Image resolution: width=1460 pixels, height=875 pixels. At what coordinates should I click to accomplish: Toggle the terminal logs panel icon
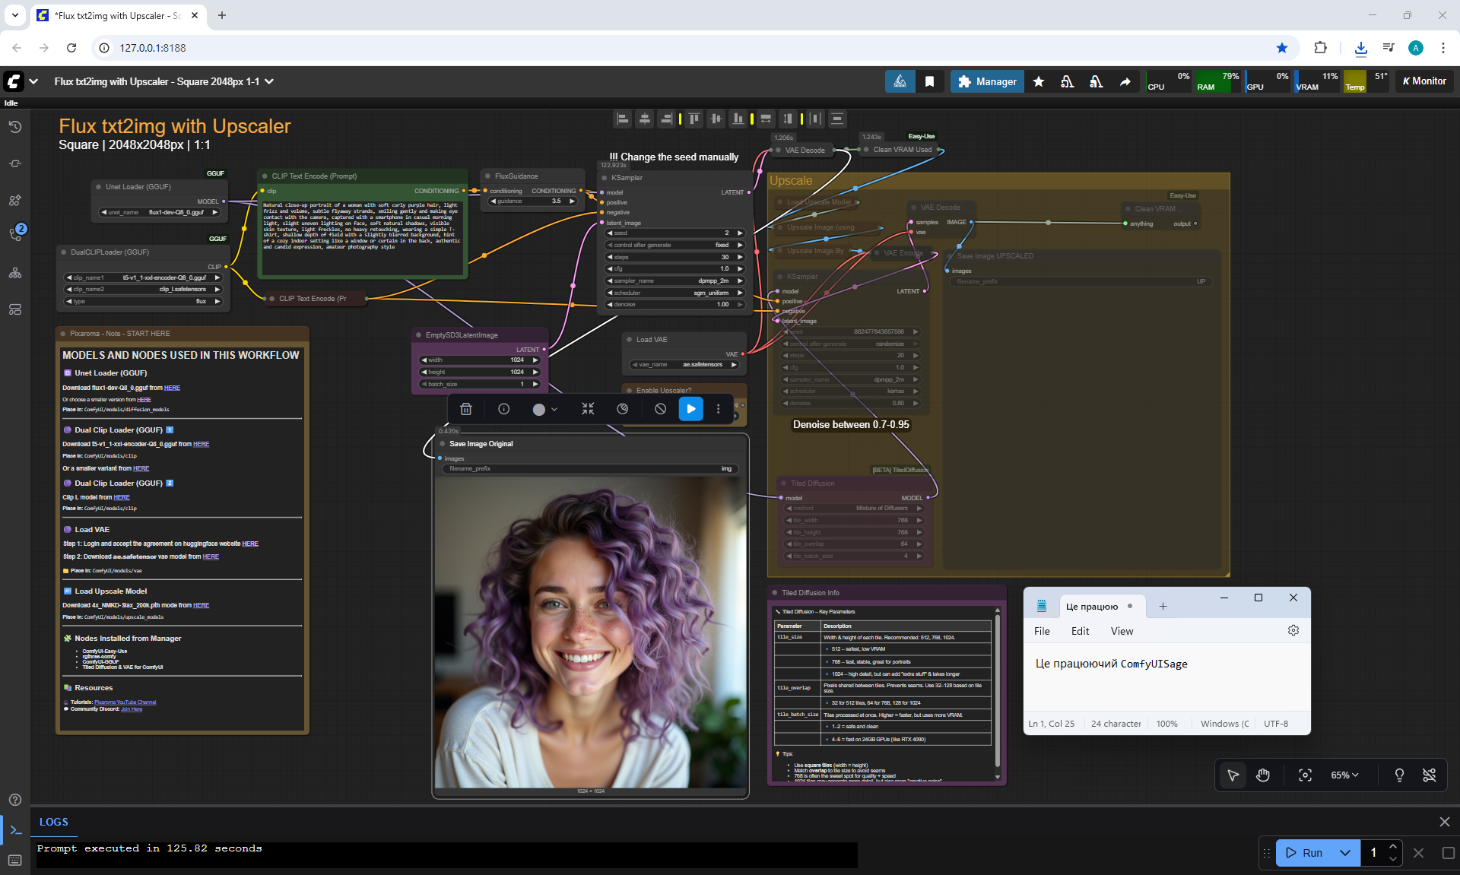point(15,830)
